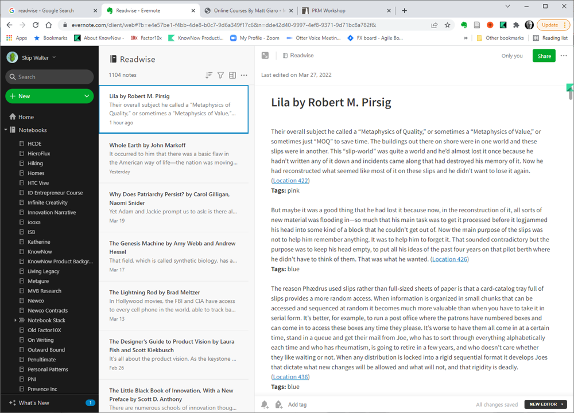Screen dimensions: 574x413
Task: Collapse the Notebooks tree section
Action: pyautogui.click(x=6, y=130)
